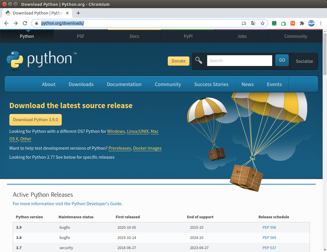327x252 pixels.
Task: Open the green chat extension icon
Action: pyautogui.click(x=274, y=23)
